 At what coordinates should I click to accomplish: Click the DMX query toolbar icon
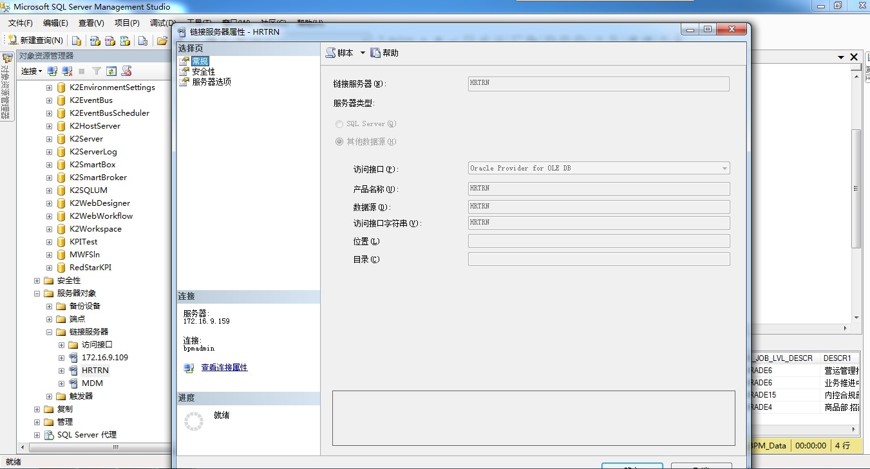click(110, 41)
